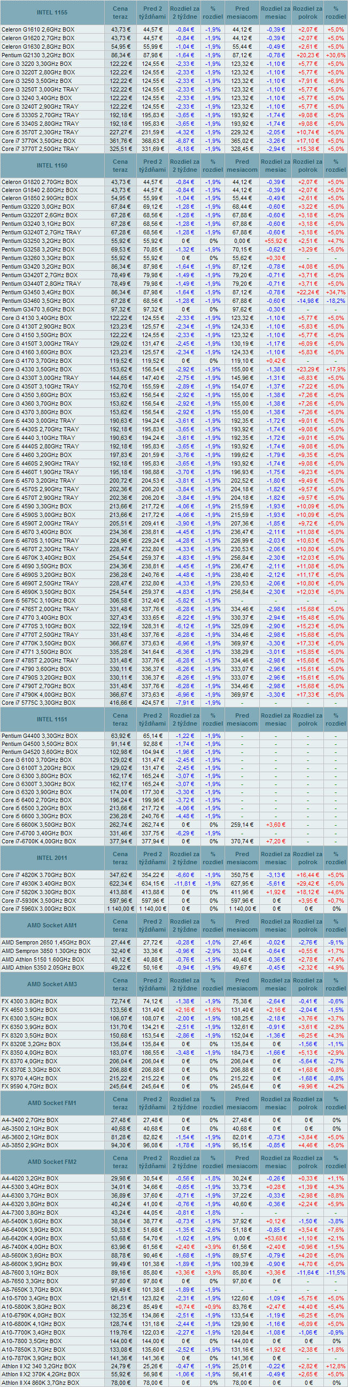
Task: Click price '416,66 €' in Core i7 5775C row
Action: pyautogui.click(x=120, y=703)
